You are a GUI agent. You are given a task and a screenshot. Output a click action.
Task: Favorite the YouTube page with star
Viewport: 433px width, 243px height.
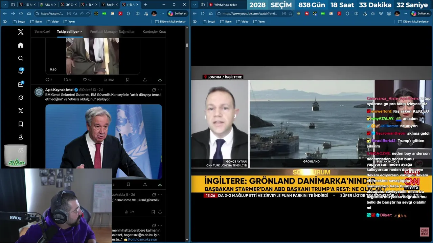[290, 13]
